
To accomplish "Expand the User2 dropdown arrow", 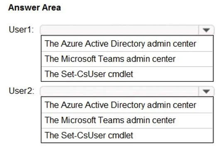I will pos(206,91).
